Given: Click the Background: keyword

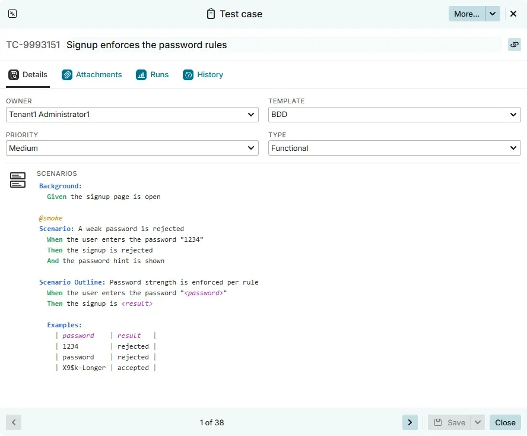Looking at the screenshot, I should (61, 186).
